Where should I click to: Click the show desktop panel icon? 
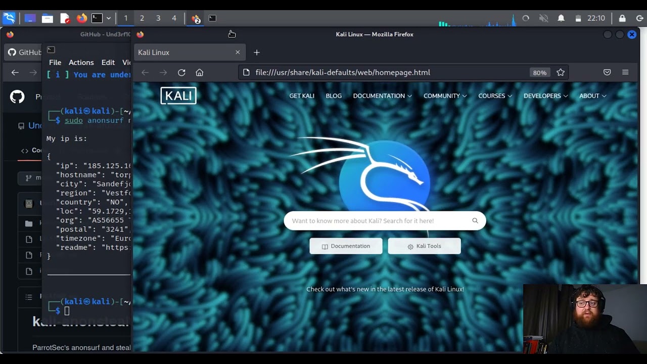click(x=30, y=18)
